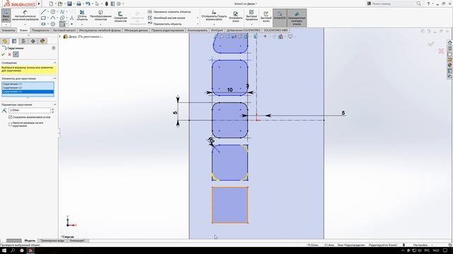Open a file with the Open icon
Screen dimensions: 453x254
pyautogui.click(x=60, y=4)
